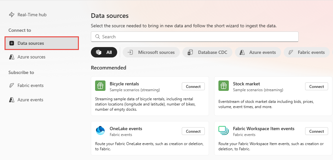Screen dimensions: 333x160
Task: Select the All filter tab
Action: point(104,52)
